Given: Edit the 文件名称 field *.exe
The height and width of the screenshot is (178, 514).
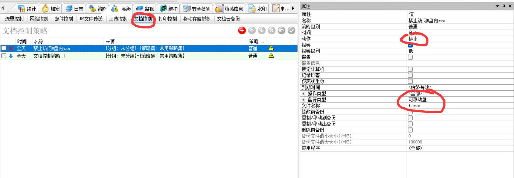Looking at the screenshot, I should coord(460,106).
